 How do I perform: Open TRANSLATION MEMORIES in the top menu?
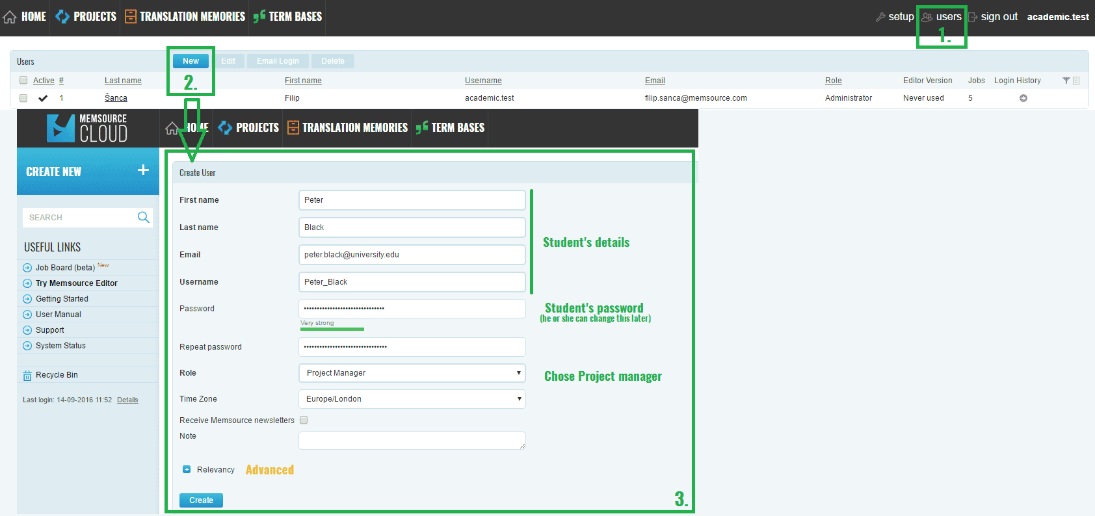click(x=192, y=16)
